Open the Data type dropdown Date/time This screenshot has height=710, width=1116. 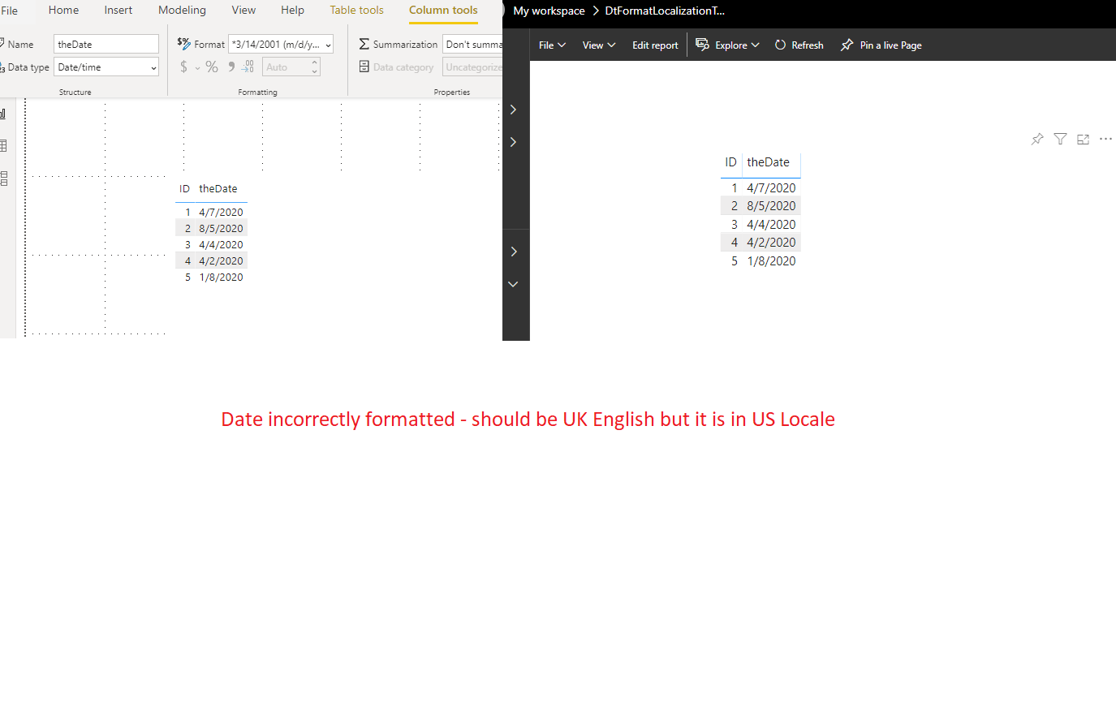pyautogui.click(x=106, y=67)
